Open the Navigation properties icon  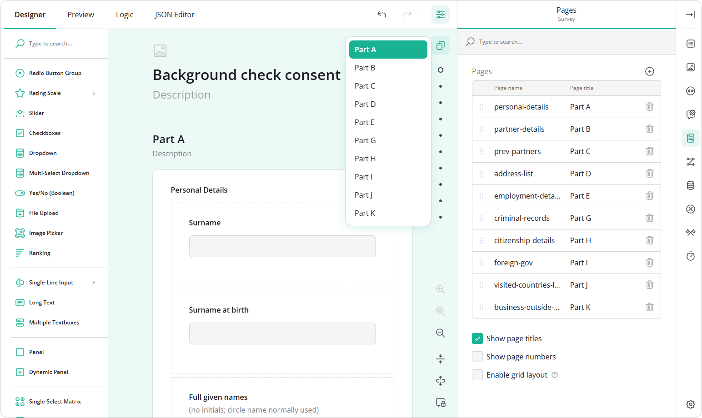tap(691, 91)
